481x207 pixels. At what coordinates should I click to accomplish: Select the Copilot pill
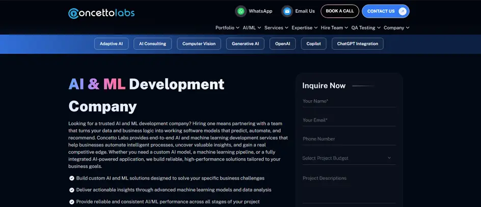point(313,44)
